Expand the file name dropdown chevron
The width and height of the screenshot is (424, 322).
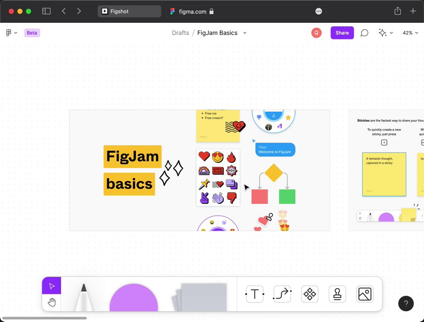click(x=245, y=33)
